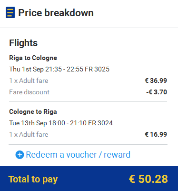Click the Total to pay label
178x191 pixels.
click(33, 179)
